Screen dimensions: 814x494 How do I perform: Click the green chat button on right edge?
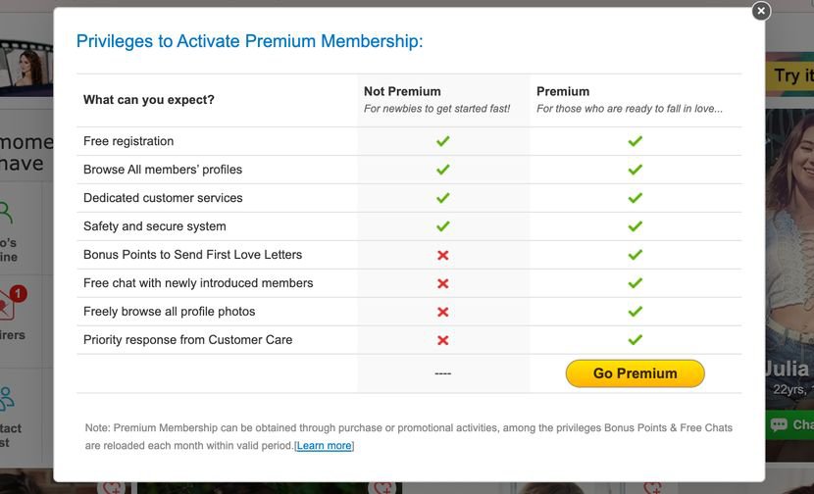pyautogui.click(x=792, y=424)
